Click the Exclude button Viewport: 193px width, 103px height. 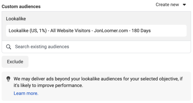(x=15, y=62)
